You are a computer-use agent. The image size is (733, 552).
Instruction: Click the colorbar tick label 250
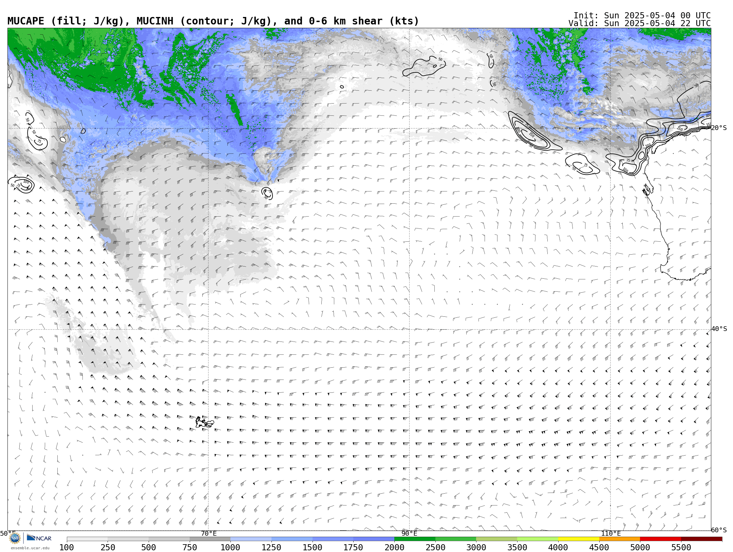tap(108, 548)
